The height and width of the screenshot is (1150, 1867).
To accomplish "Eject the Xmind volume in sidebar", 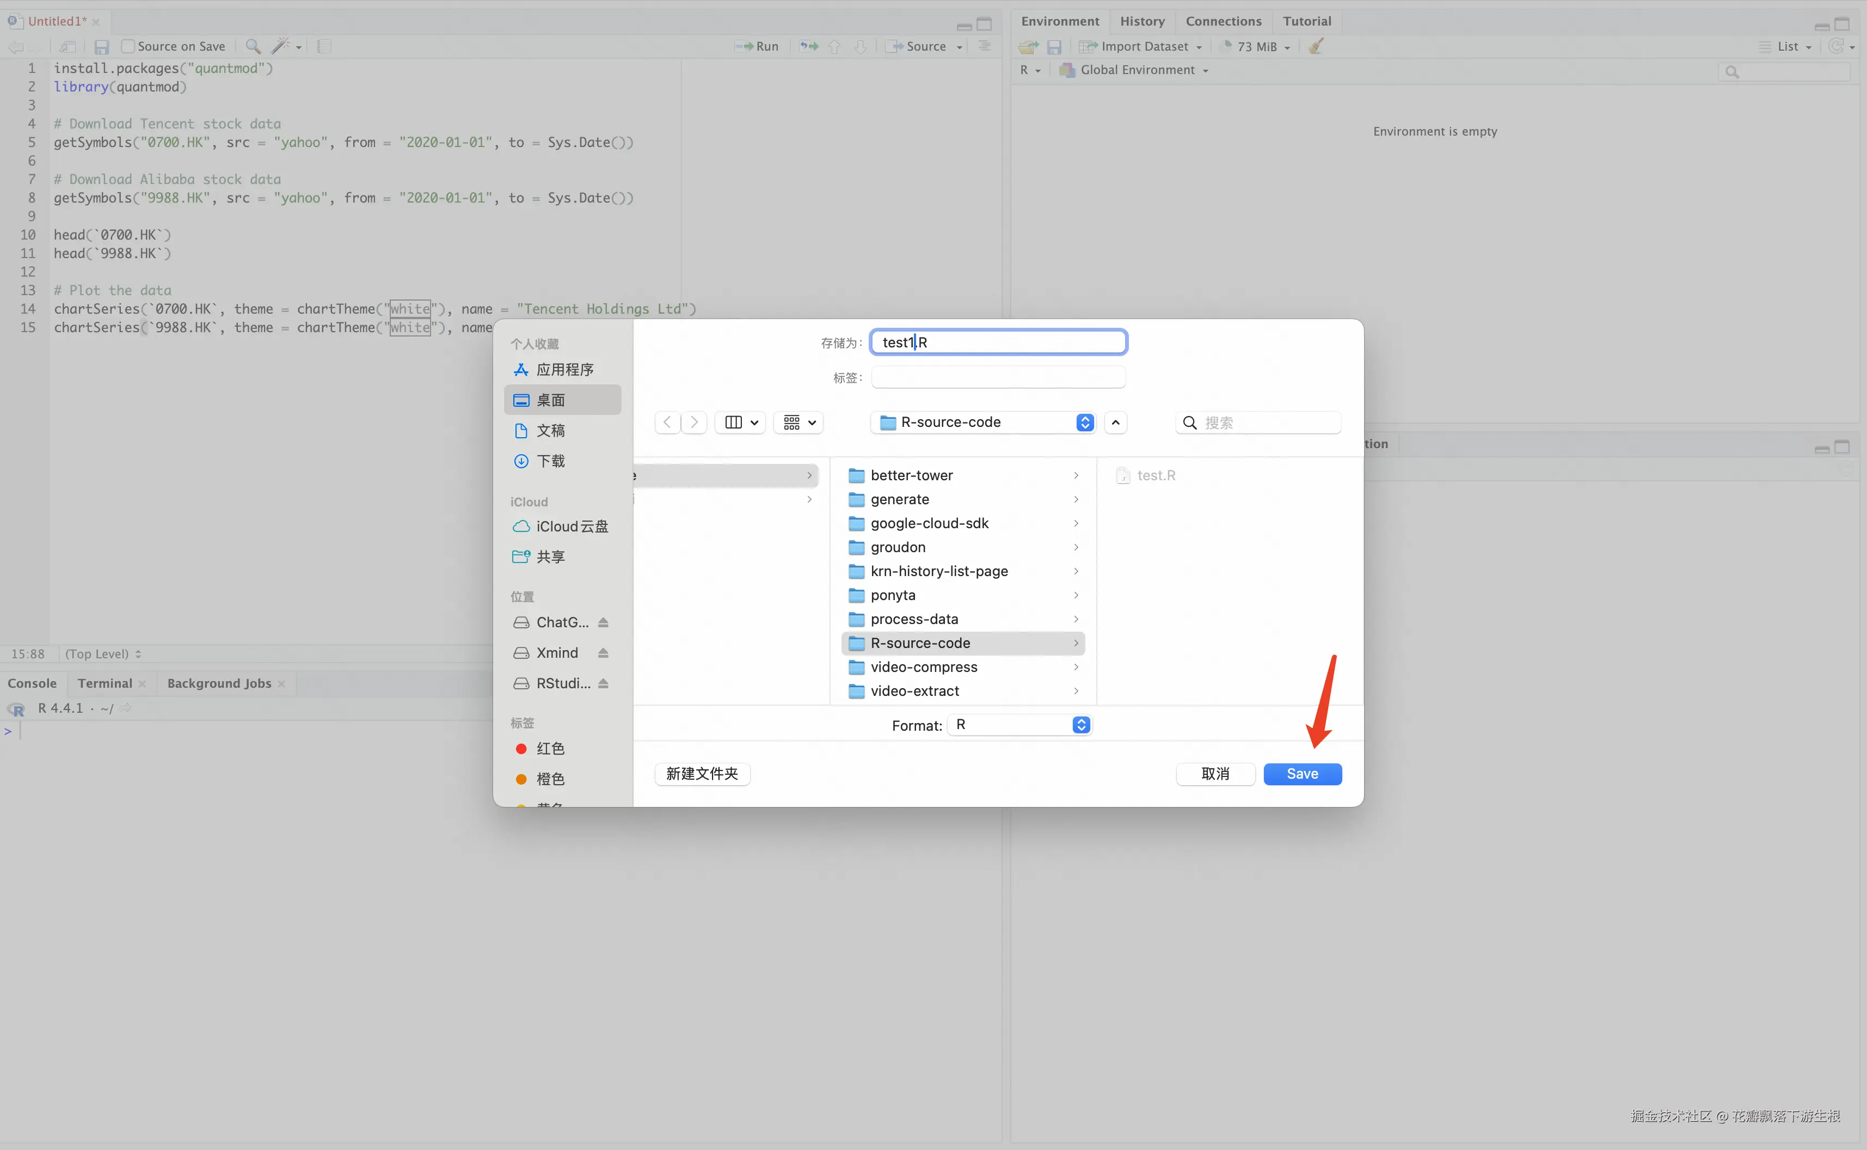I will tap(603, 652).
